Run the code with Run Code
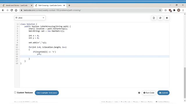This screenshot has height=104, width=186. pyautogui.click(x=149, y=93)
